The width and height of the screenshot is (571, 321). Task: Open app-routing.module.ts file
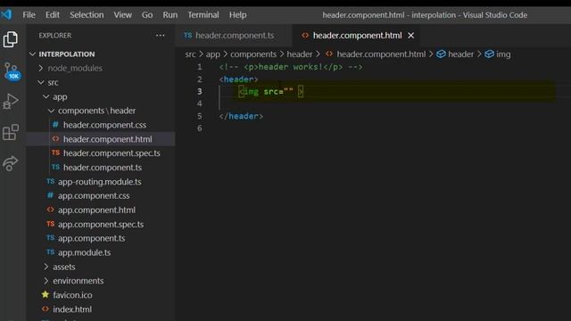(99, 182)
